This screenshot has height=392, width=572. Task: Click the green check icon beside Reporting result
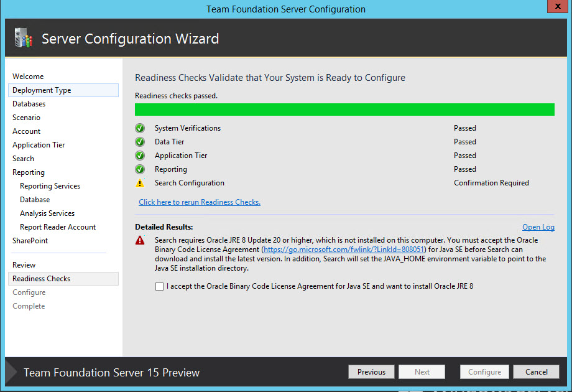tap(140, 169)
